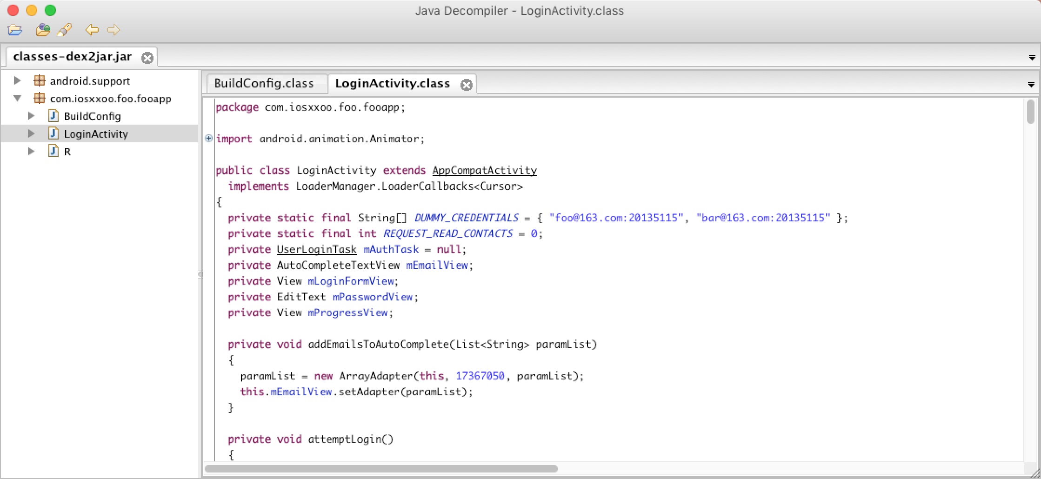Click the addEmailsToAutoComplete method name
Screen dimensions: 1041x479
coord(378,344)
